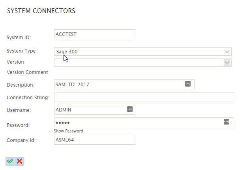The image size is (251, 170).
Task: Click into the masked Password field
Action: point(144,123)
